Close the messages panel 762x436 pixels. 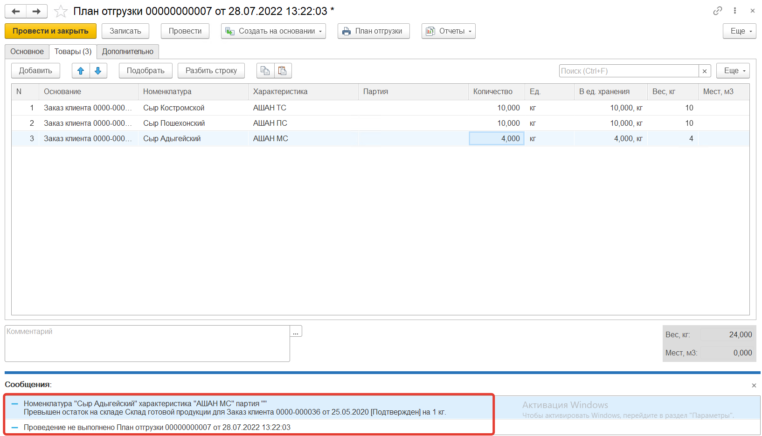[x=754, y=385]
